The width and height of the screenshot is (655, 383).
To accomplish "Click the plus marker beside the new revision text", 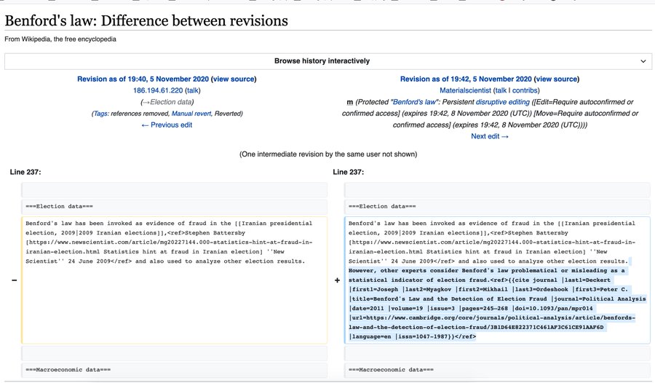I will 336,280.
